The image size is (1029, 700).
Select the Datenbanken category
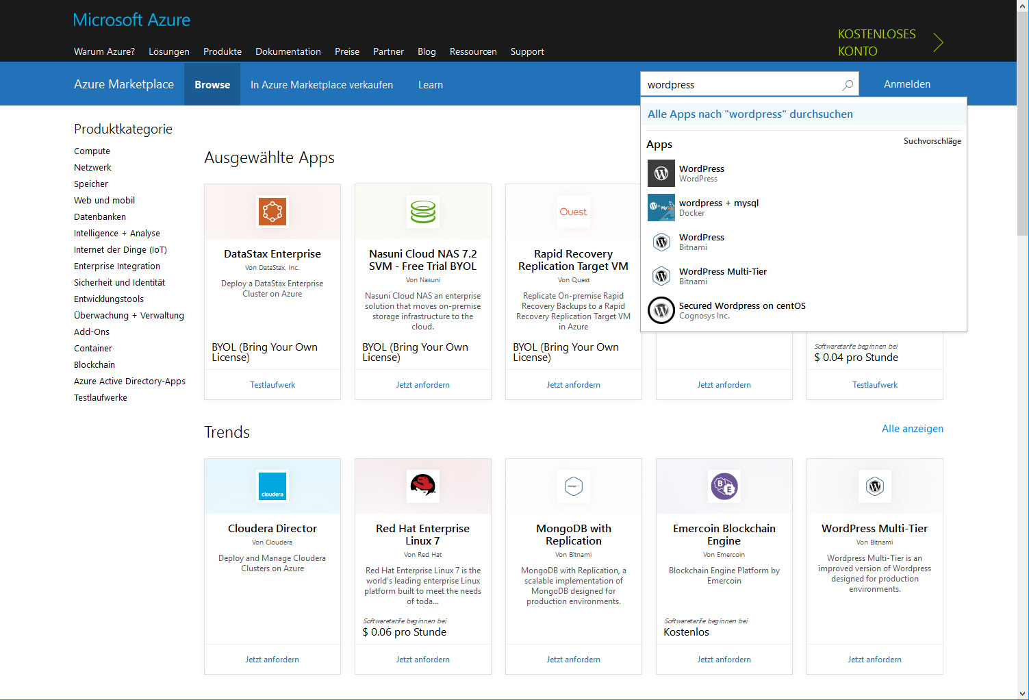(x=100, y=217)
